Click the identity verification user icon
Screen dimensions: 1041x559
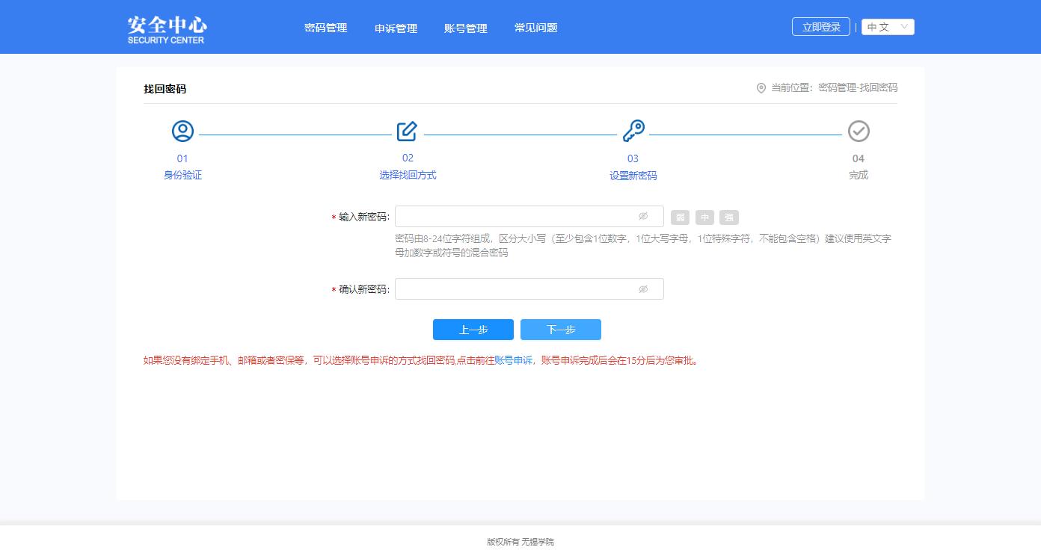click(x=182, y=132)
